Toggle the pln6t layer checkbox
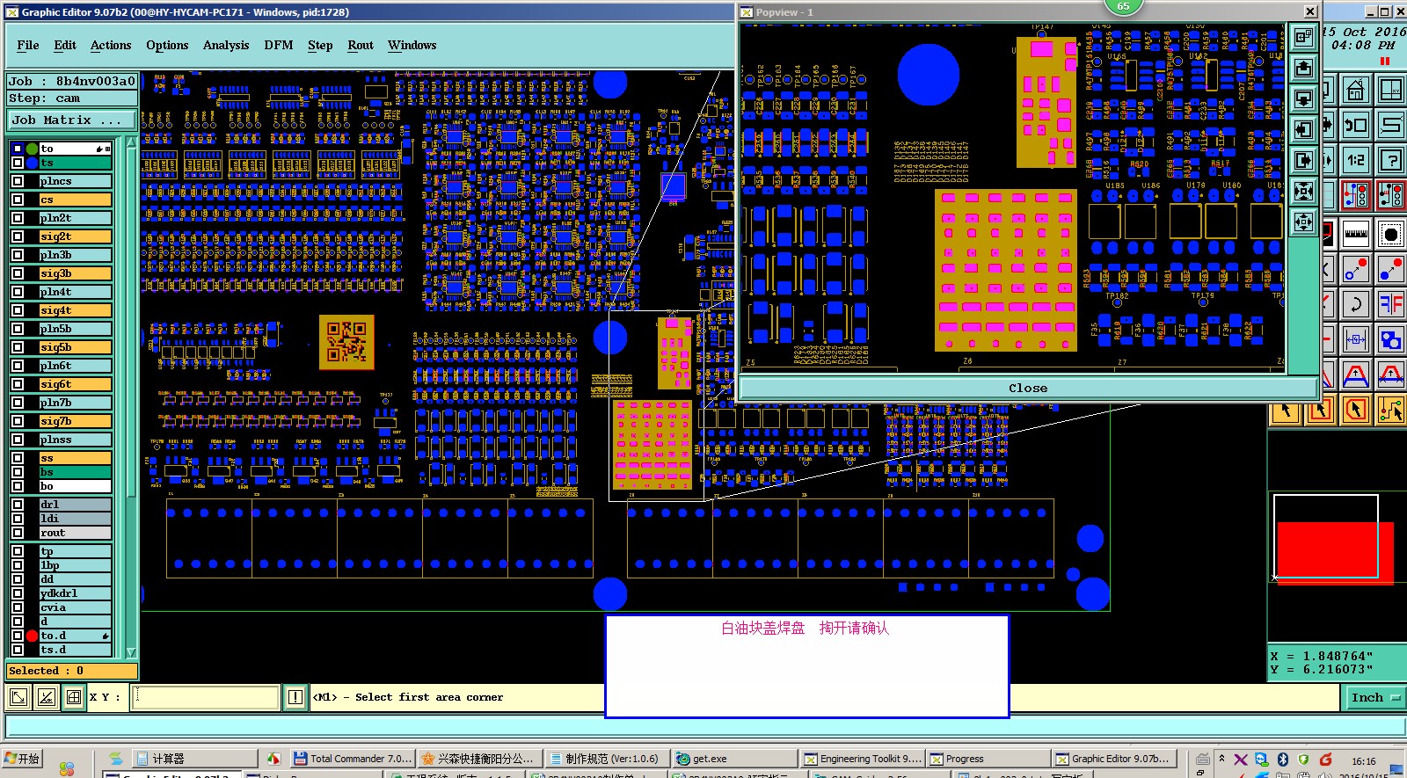 click(x=18, y=366)
